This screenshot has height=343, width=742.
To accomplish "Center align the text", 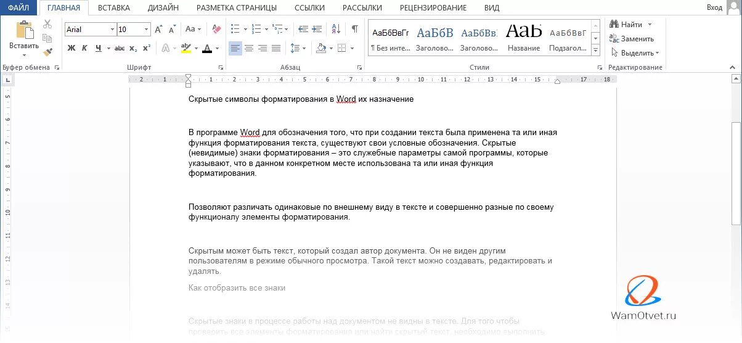I will pos(249,48).
